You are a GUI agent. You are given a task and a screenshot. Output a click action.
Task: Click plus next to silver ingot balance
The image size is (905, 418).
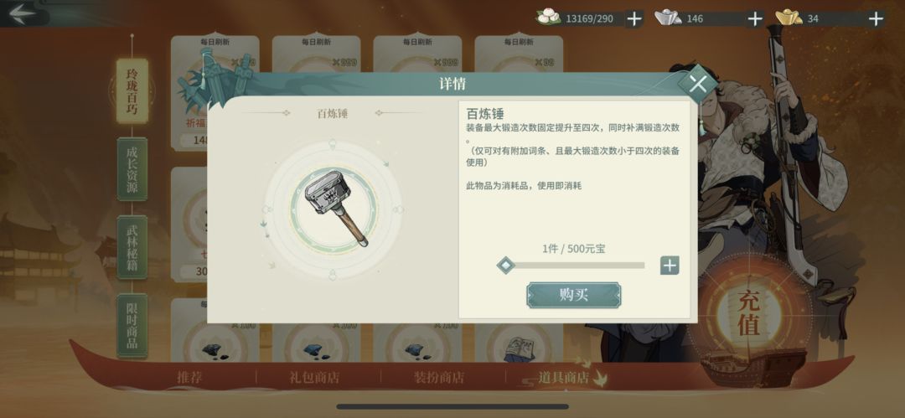click(755, 19)
